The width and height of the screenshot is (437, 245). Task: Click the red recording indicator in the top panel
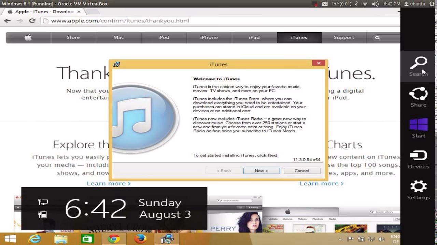pos(315,4)
